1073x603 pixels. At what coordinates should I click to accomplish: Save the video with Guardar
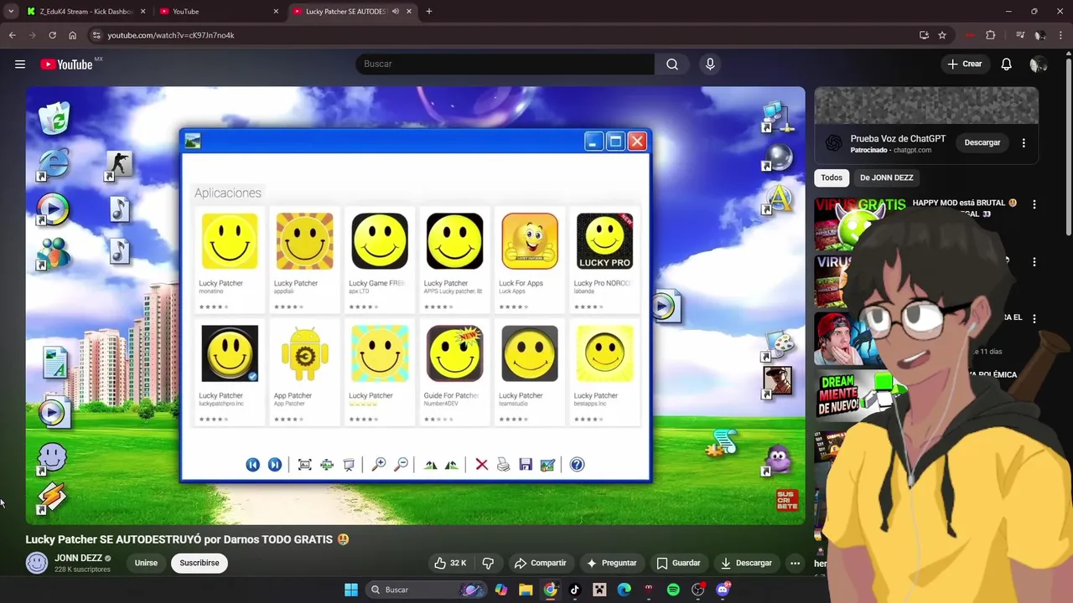pyautogui.click(x=678, y=563)
